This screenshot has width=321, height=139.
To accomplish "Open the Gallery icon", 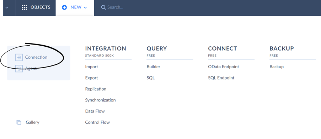I will (19, 122).
